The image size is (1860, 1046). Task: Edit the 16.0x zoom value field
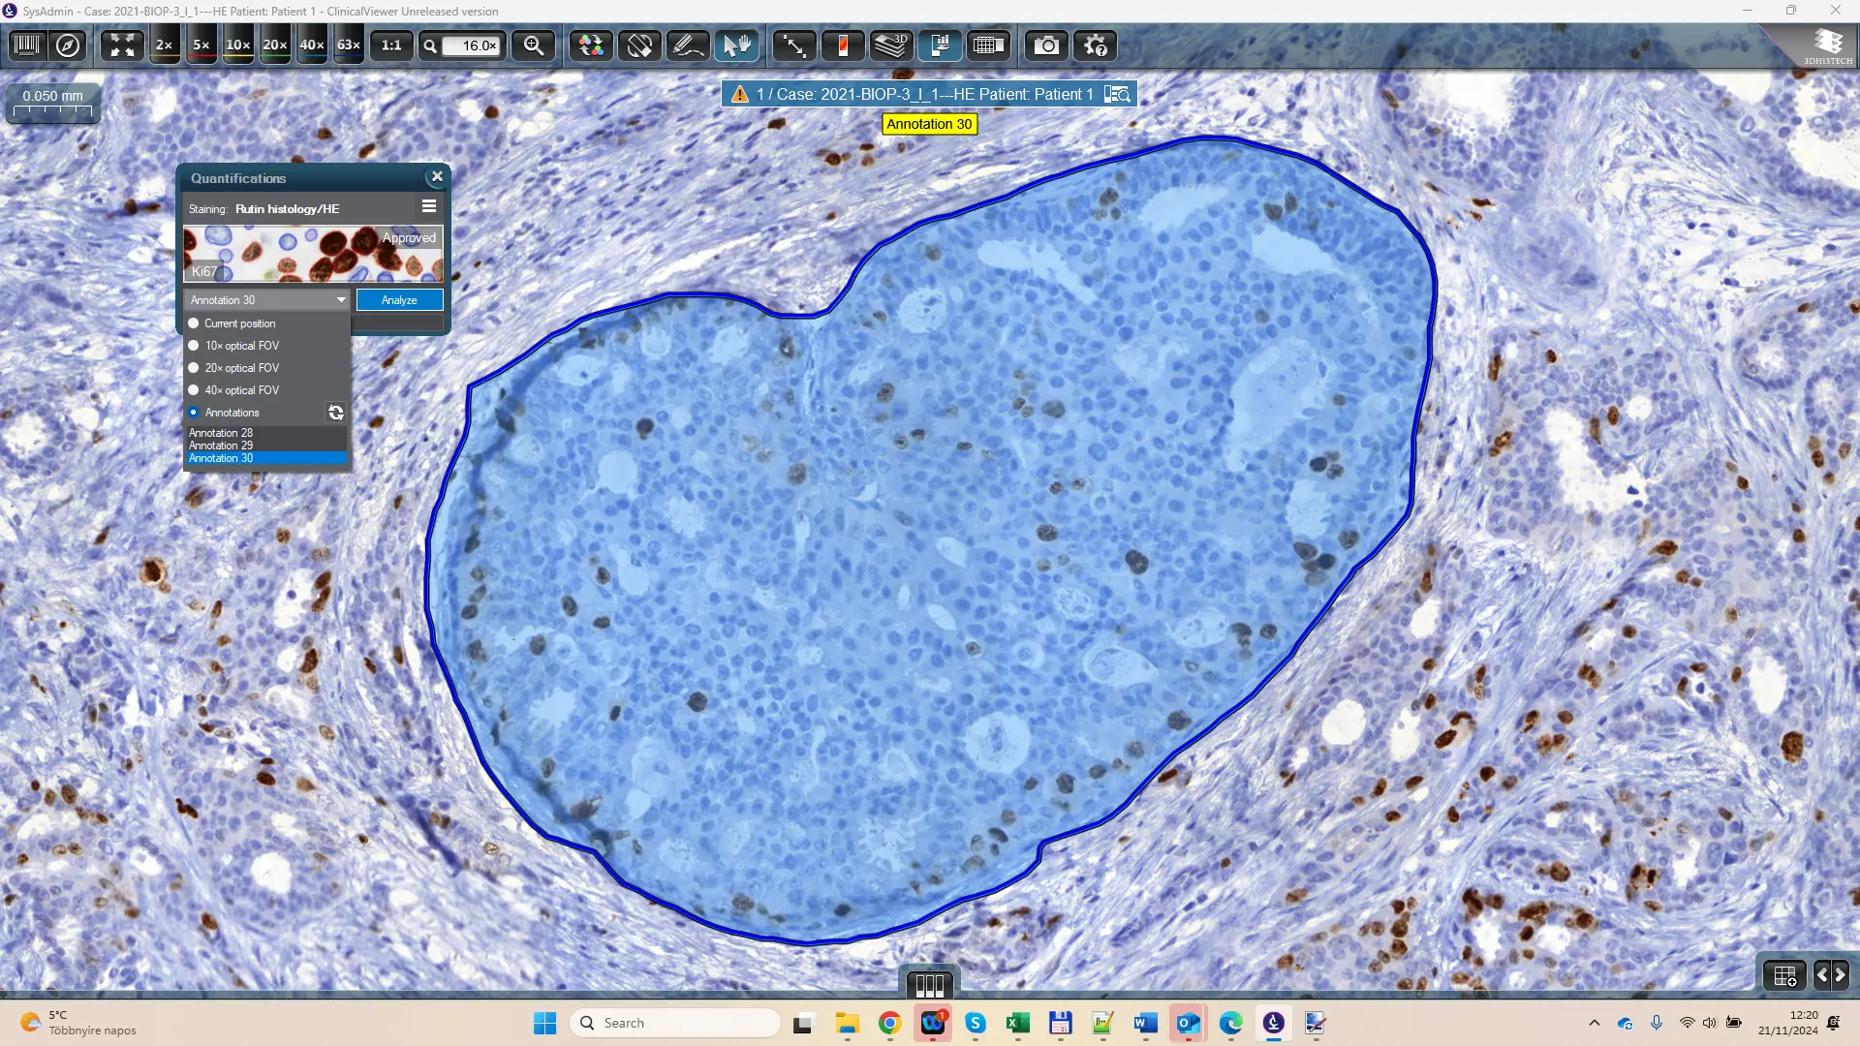[472, 46]
